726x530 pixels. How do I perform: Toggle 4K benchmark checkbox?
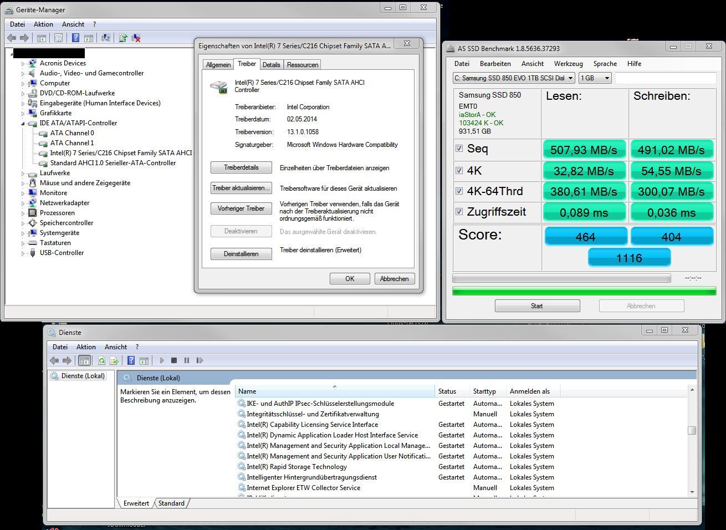(x=459, y=170)
